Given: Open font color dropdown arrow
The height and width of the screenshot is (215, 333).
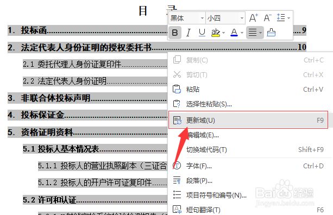Looking at the screenshot, I should pos(242,33).
